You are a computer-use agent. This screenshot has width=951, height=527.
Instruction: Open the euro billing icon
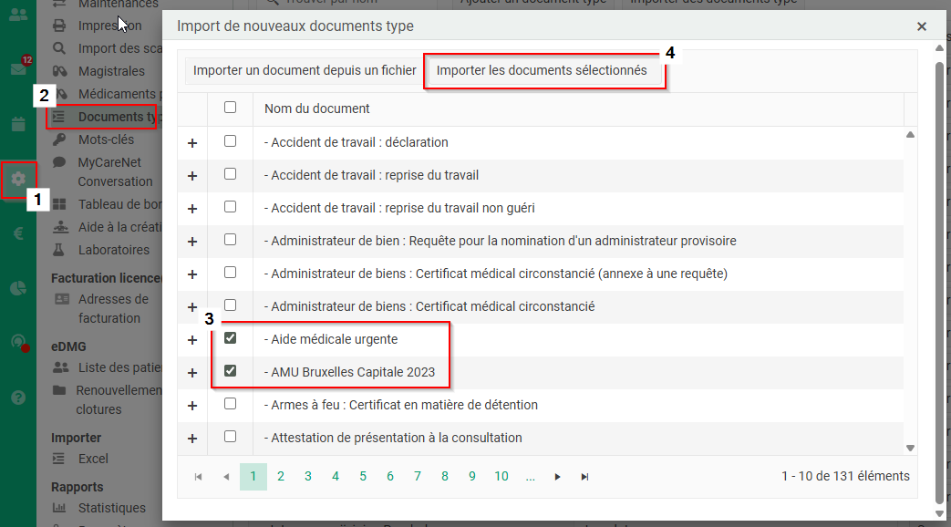tap(18, 233)
